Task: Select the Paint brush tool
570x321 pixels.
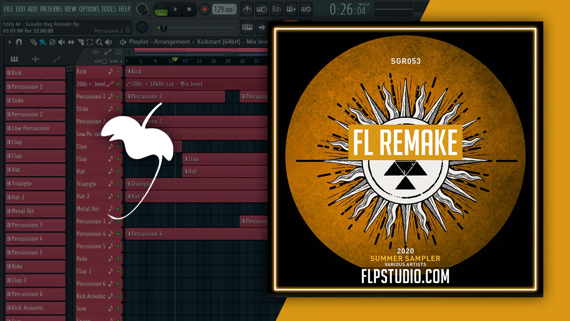Action: [x=43, y=42]
